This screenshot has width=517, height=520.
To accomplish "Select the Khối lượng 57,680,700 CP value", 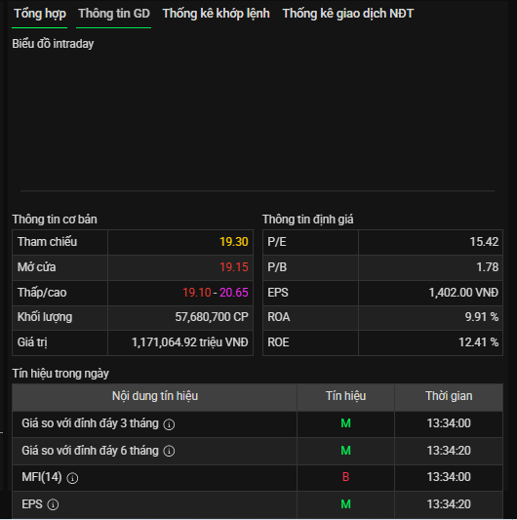I will pos(212,317).
